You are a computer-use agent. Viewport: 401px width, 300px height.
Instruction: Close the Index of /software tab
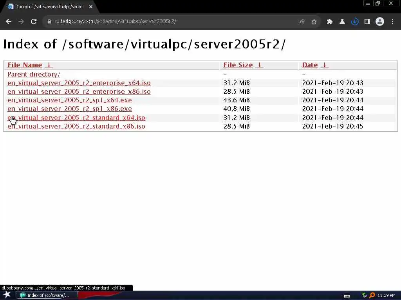coord(91,7)
